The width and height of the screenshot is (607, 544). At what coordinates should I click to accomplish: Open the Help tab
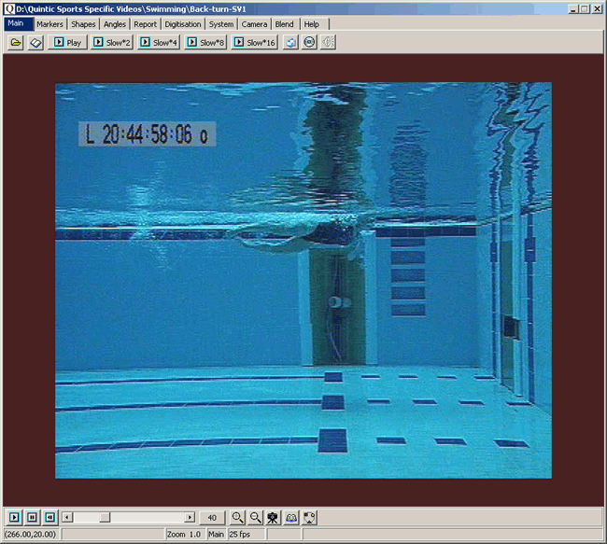[312, 24]
